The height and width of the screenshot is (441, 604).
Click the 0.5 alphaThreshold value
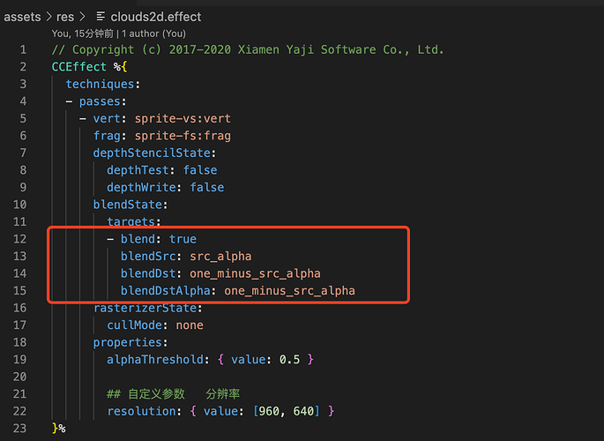[x=290, y=359]
